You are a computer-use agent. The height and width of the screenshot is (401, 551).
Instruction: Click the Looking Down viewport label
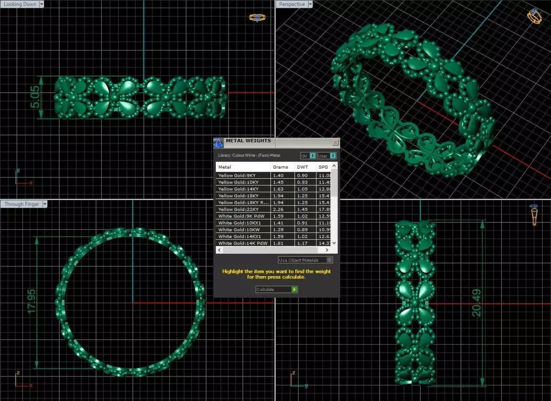click(20, 4)
